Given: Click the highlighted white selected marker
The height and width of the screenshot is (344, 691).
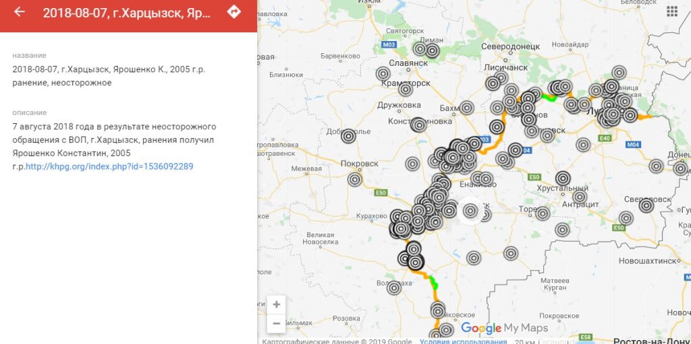Looking at the screenshot, I should tap(470, 211).
